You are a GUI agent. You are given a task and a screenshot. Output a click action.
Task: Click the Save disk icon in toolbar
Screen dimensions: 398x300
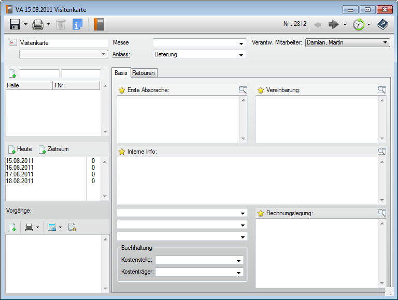click(15, 24)
